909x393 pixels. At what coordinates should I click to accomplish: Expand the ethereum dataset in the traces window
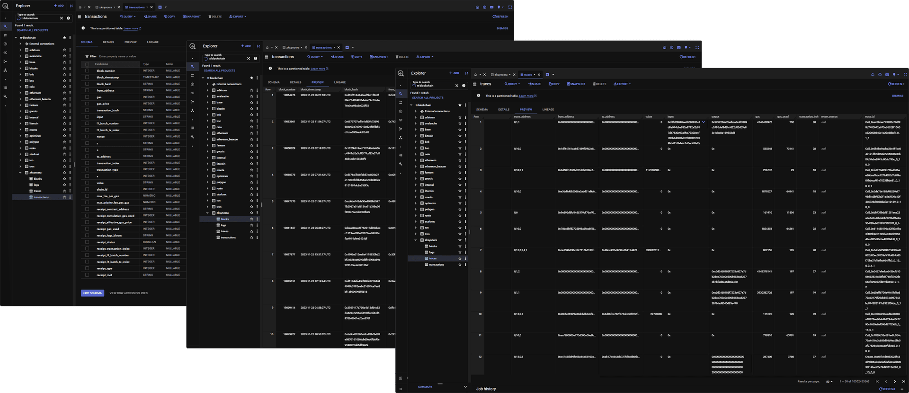click(x=416, y=160)
